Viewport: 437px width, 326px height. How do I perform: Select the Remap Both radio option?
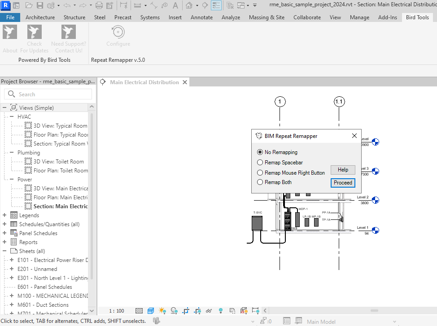[260, 182]
